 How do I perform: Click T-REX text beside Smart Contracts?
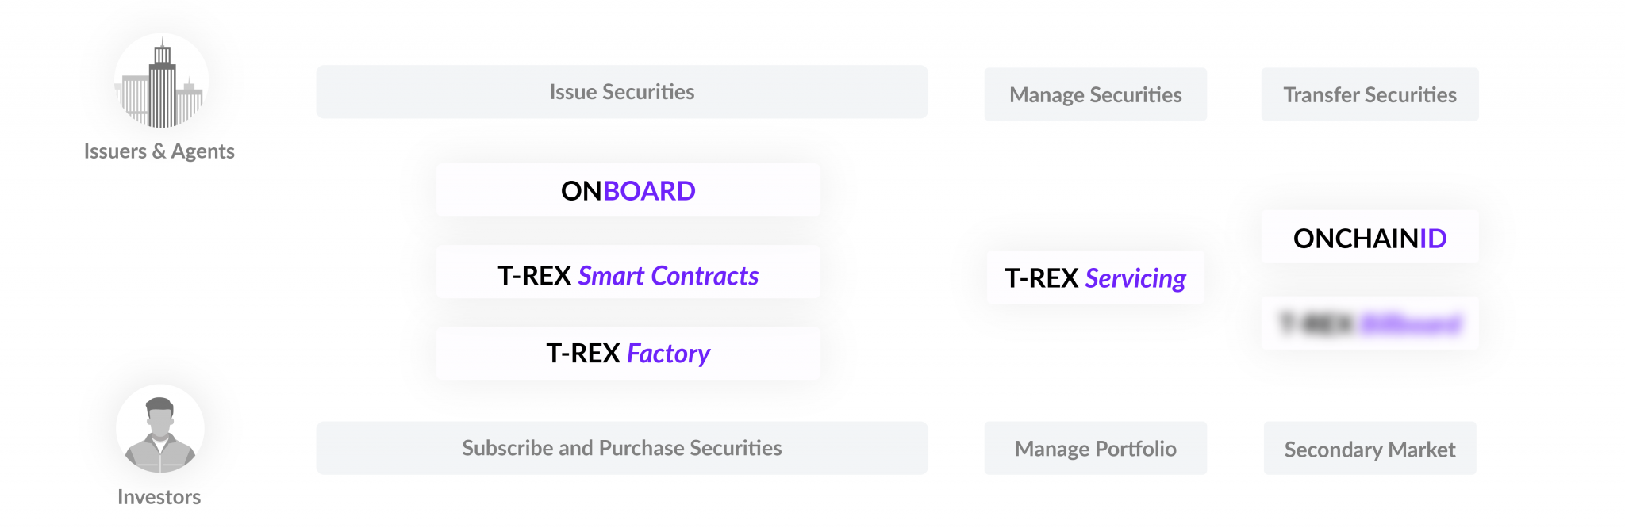tap(534, 276)
